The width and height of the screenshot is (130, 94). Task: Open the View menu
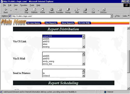[16, 5]
